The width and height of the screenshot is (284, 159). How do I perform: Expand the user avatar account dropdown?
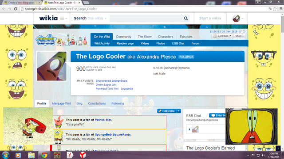pyautogui.click(x=238, y=19)
